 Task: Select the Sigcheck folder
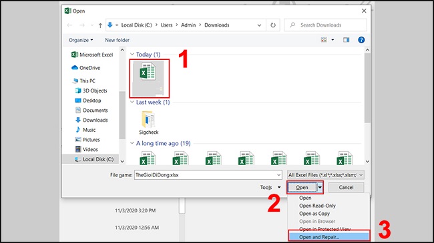(149, 122)
